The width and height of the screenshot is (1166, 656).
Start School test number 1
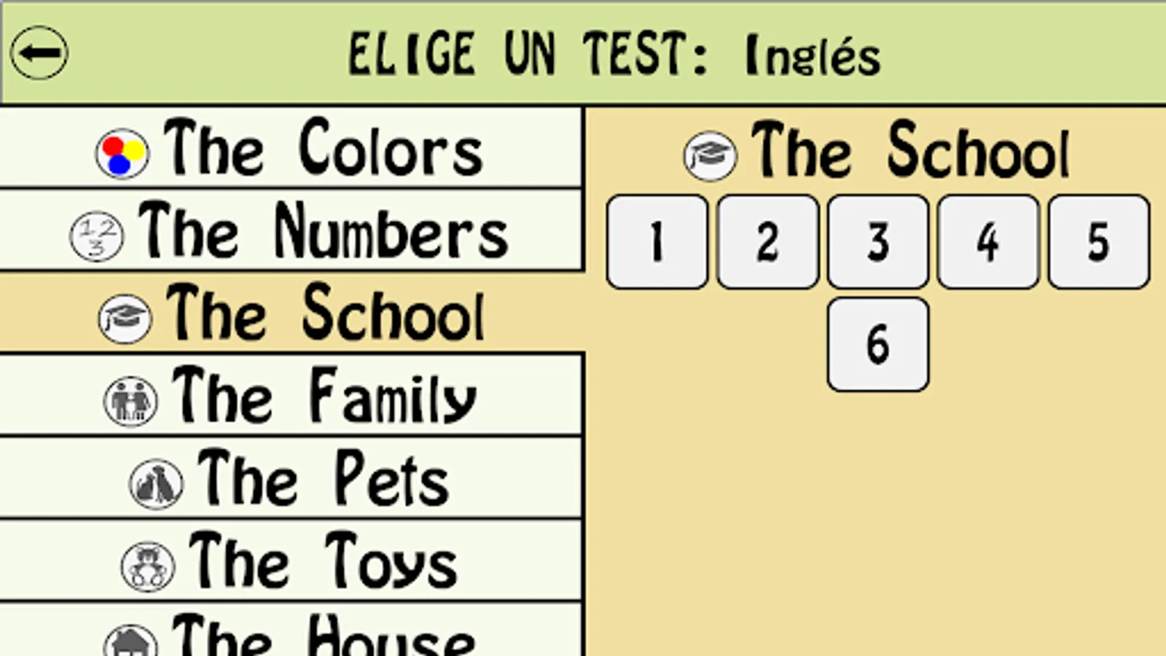tap(657, 241)
